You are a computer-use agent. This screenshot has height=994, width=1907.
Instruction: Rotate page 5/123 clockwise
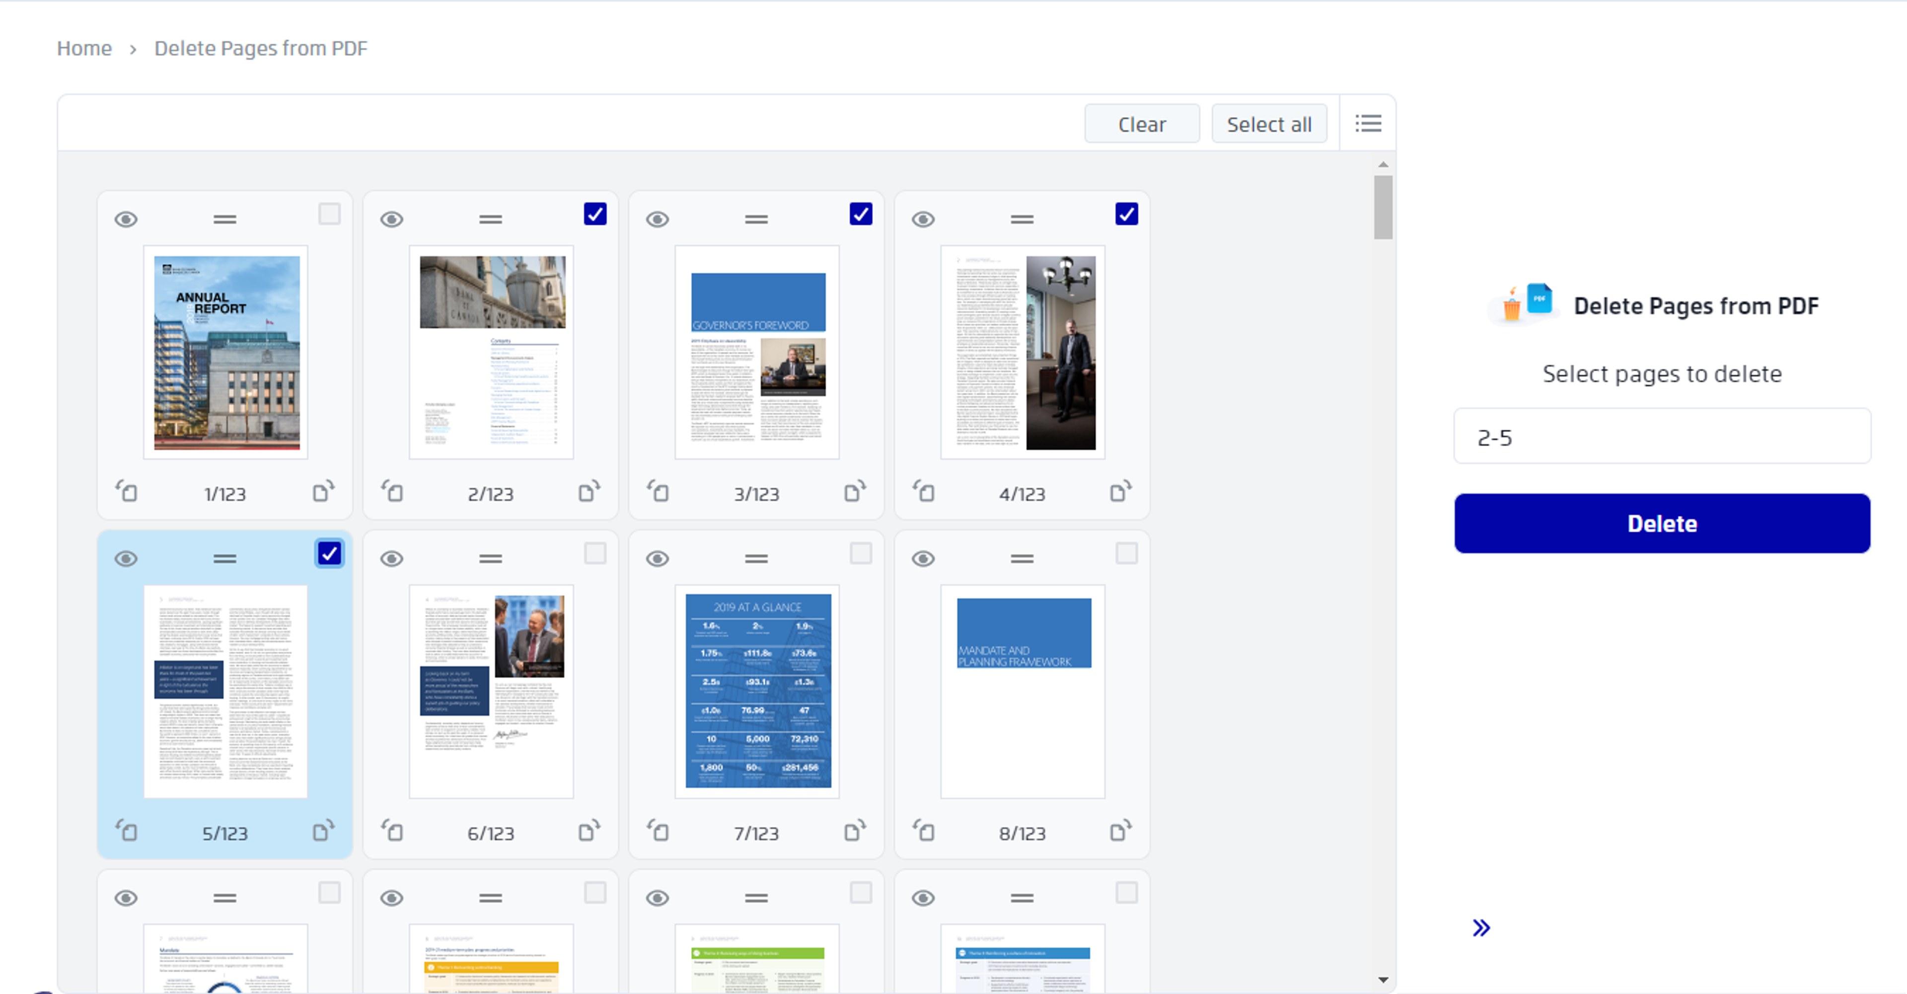point(323,830)
